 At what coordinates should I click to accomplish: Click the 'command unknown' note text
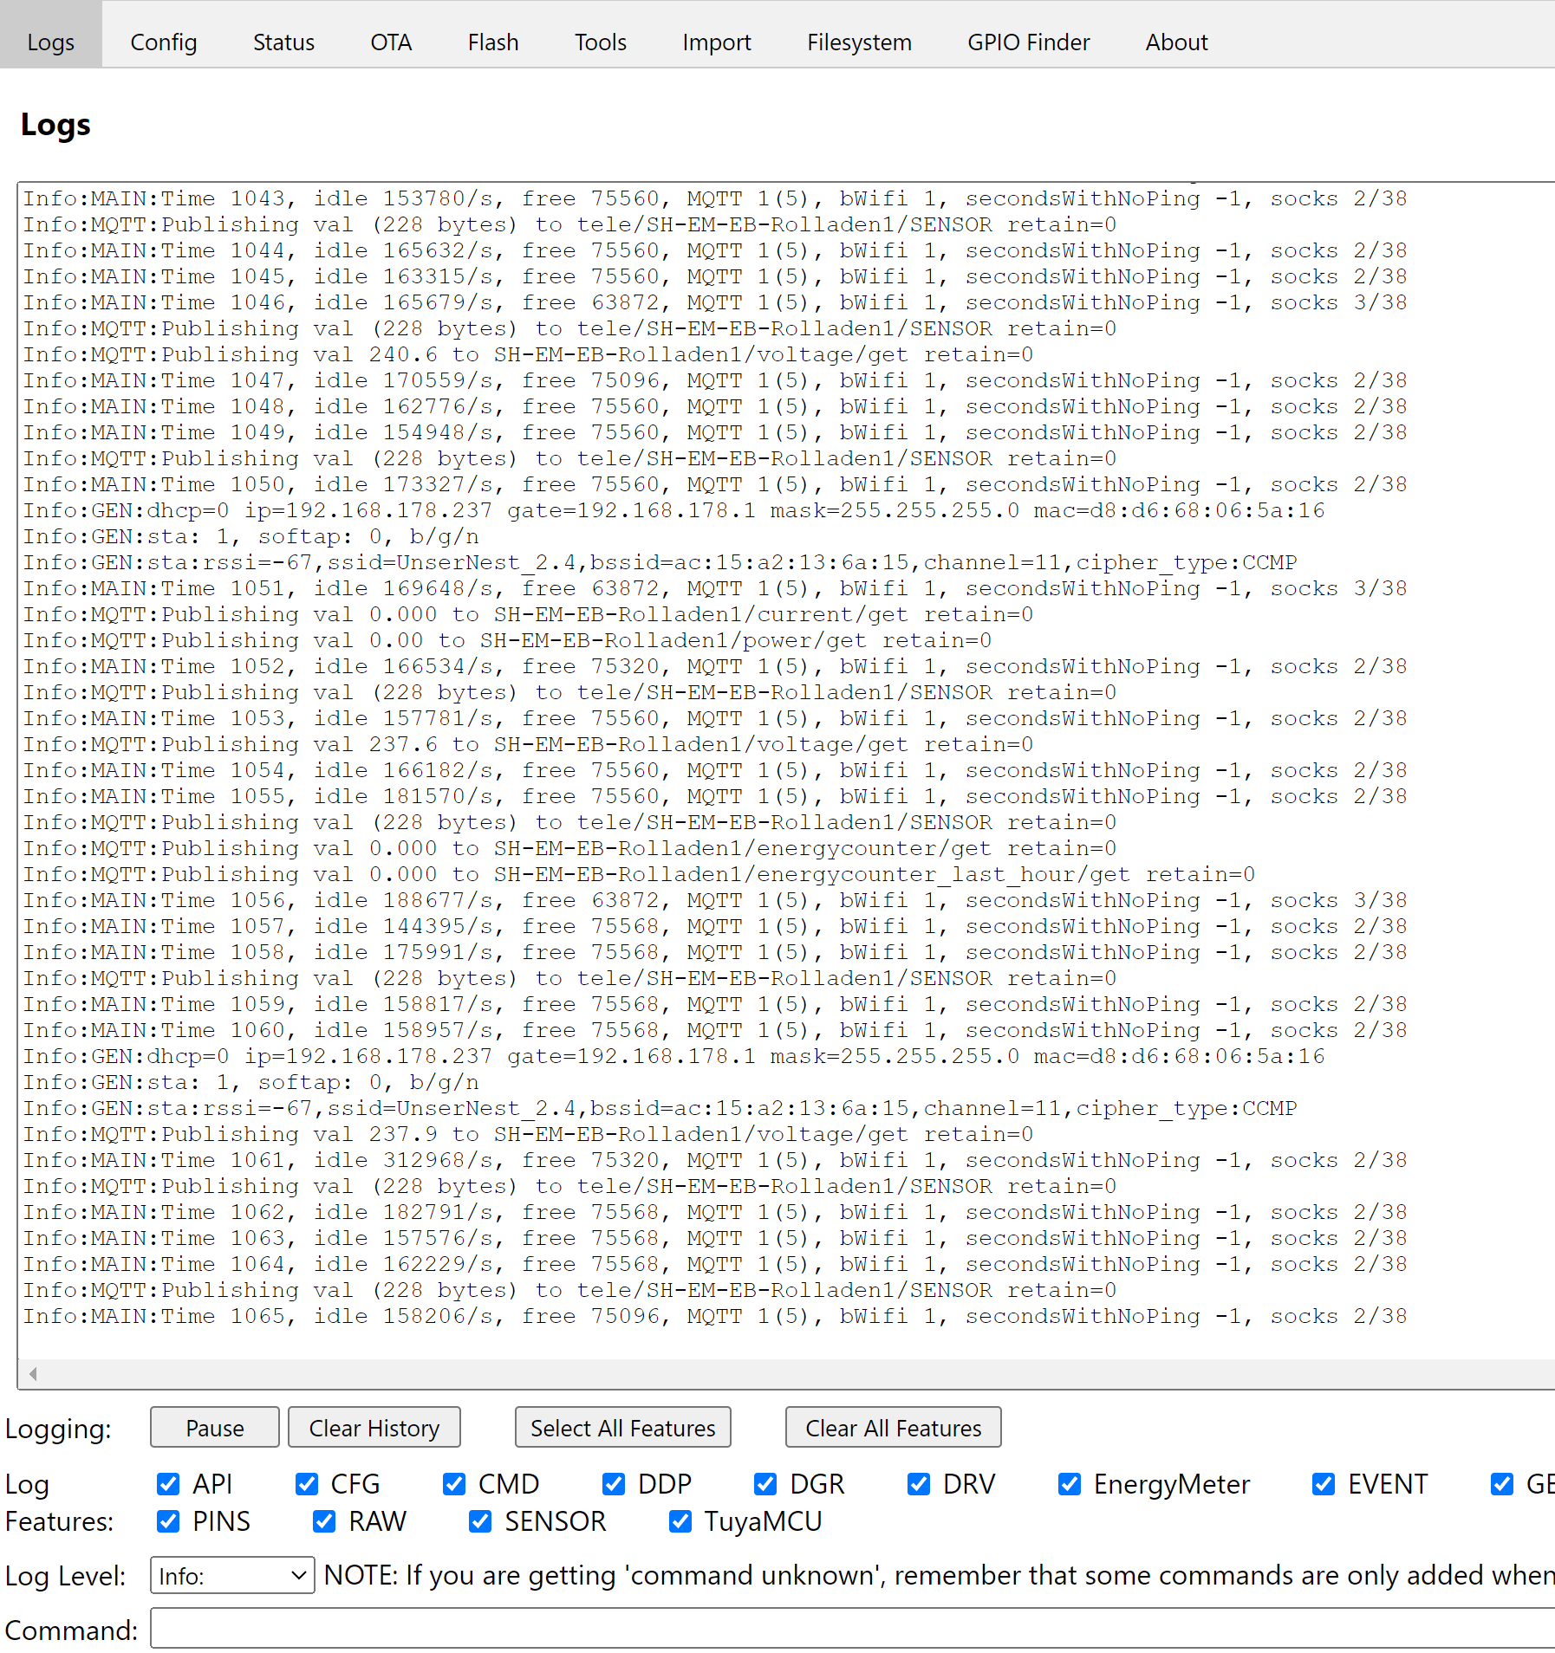click(x=939, y=1575)
